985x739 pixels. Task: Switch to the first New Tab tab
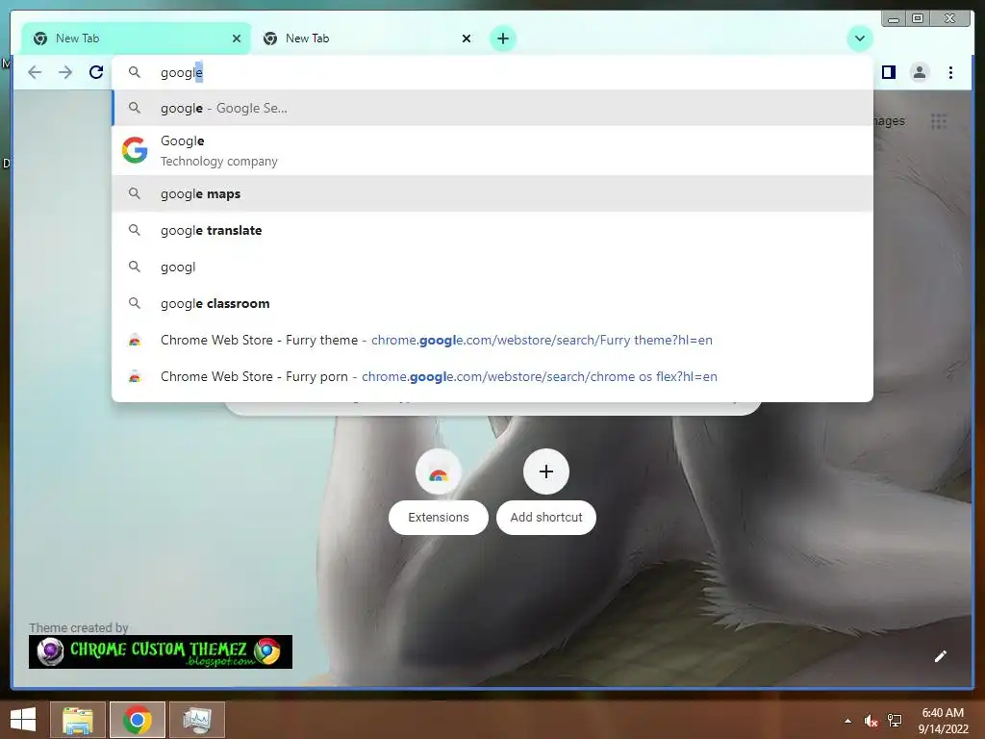[135, 38]
